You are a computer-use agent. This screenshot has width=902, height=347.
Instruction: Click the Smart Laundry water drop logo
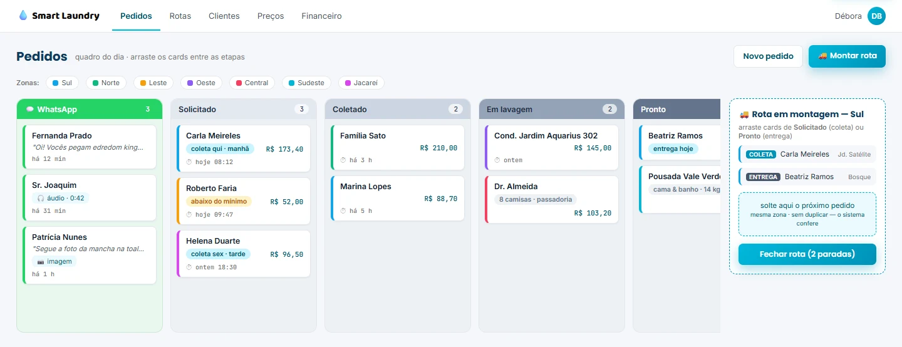(23, 16)
